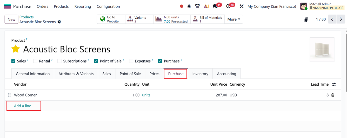Screen dimensions: 347x138
Task: Click the VoIP phone icon
Action: pyautogui.click(x=197, y=6)
